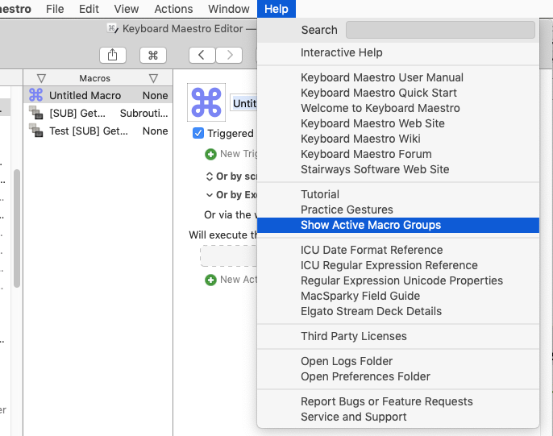Open Keyboard Maestro Quick Start

tap(398, 93)
